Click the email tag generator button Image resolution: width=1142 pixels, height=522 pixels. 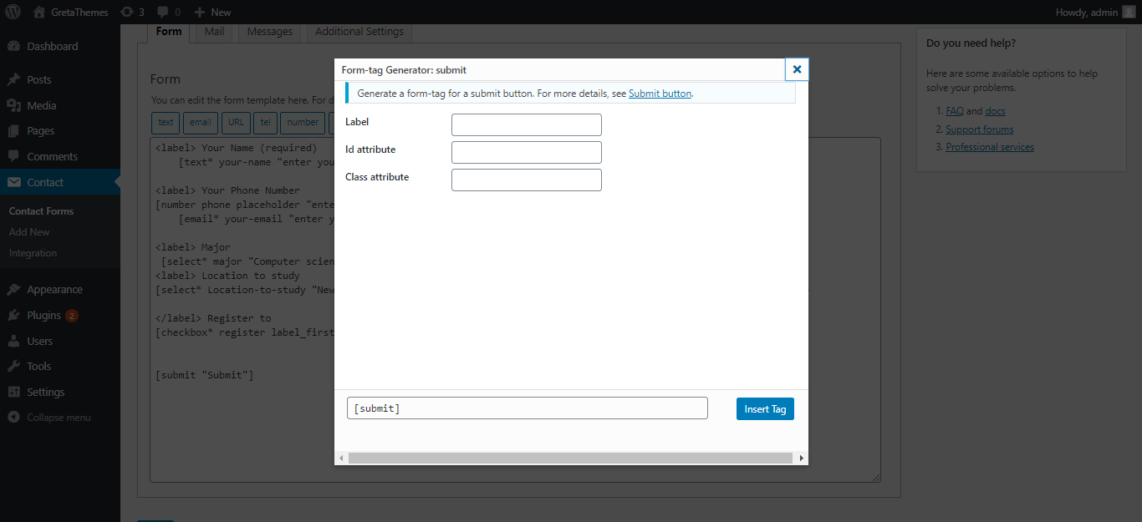[x=201, y=123]
